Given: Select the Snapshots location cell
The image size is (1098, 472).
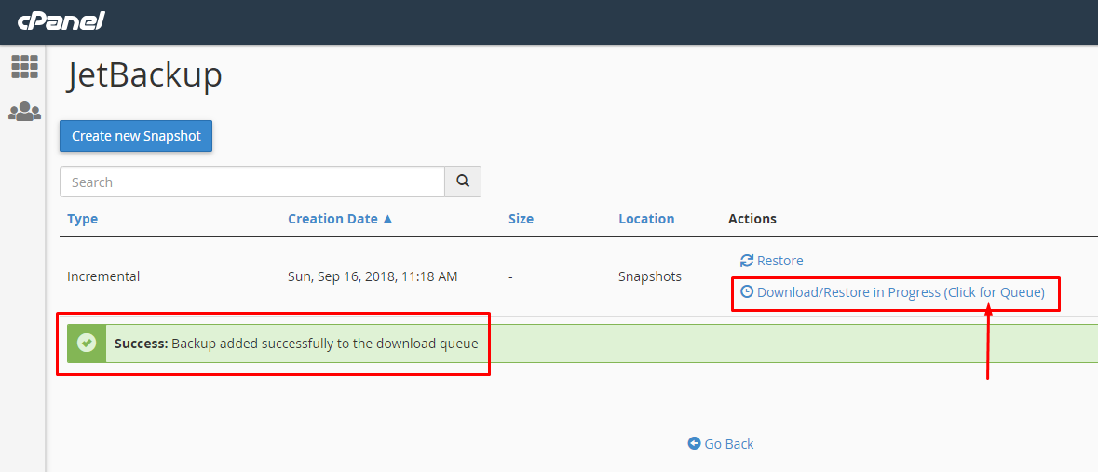Looking at the screenshot, I should [650, 276].
